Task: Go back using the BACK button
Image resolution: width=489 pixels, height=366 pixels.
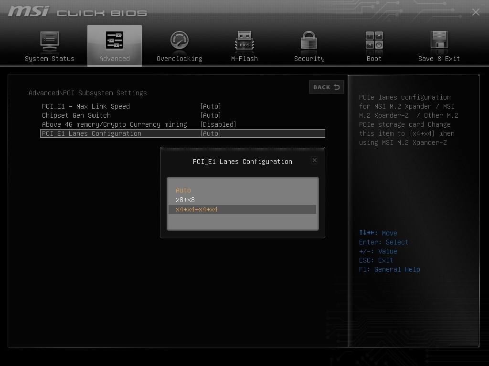Action: pos(327,87)
